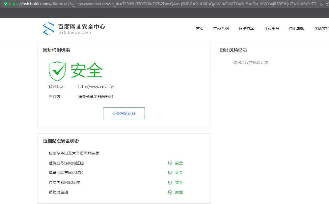Screen dimensions: 329x204
Task: Click the lightning bolt icon in address bar
Action: (321, 4)
